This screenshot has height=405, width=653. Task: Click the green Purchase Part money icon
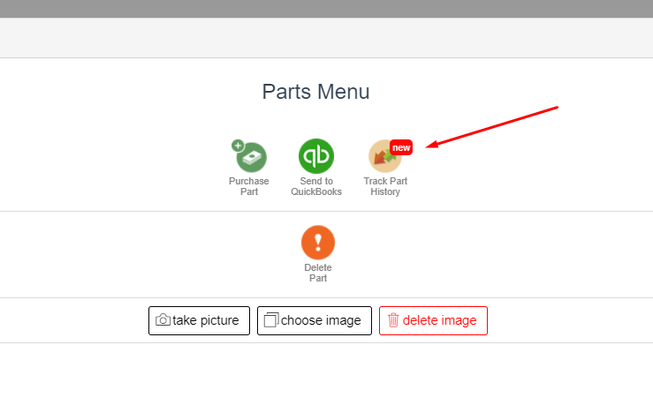click(x=252, y=157)
